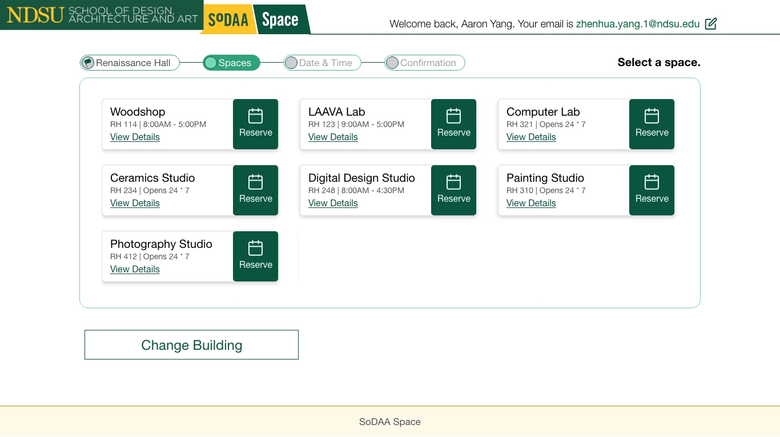Click the Photography Studio card title
The image size is (780, 437).
(161, 244)
